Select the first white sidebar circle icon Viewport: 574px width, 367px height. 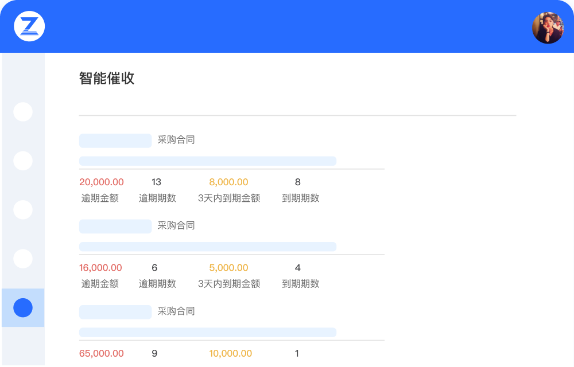(x=23, y=112)
